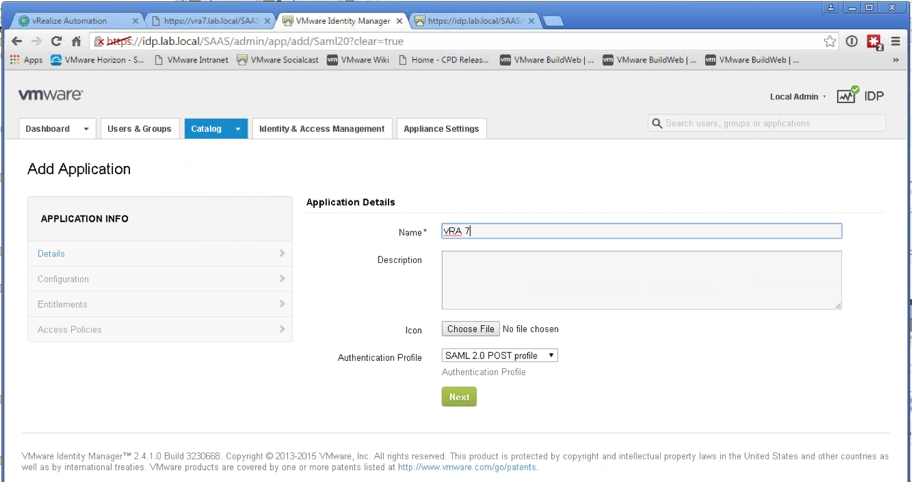Select the Entitlements section

click(160, 304)
